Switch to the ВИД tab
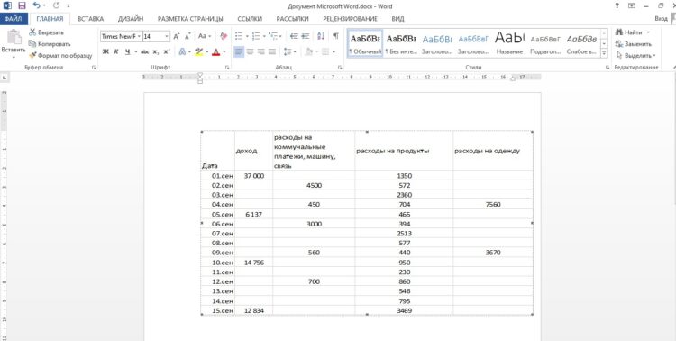The image size is (676, 341). click(x=397, y=19)
